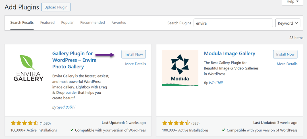The image size is (307, 139).
Task: Install the Modula Image Gallery plugin
Action: click(x=285, y=54)
